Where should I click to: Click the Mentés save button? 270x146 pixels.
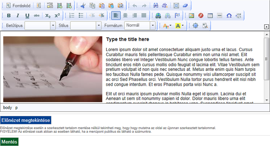click(9, 142)
